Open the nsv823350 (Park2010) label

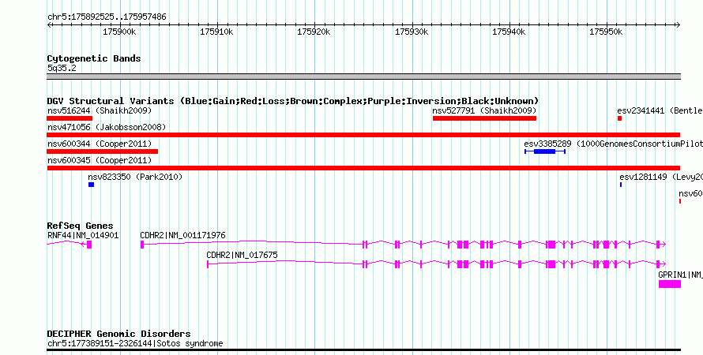(135, 177)
